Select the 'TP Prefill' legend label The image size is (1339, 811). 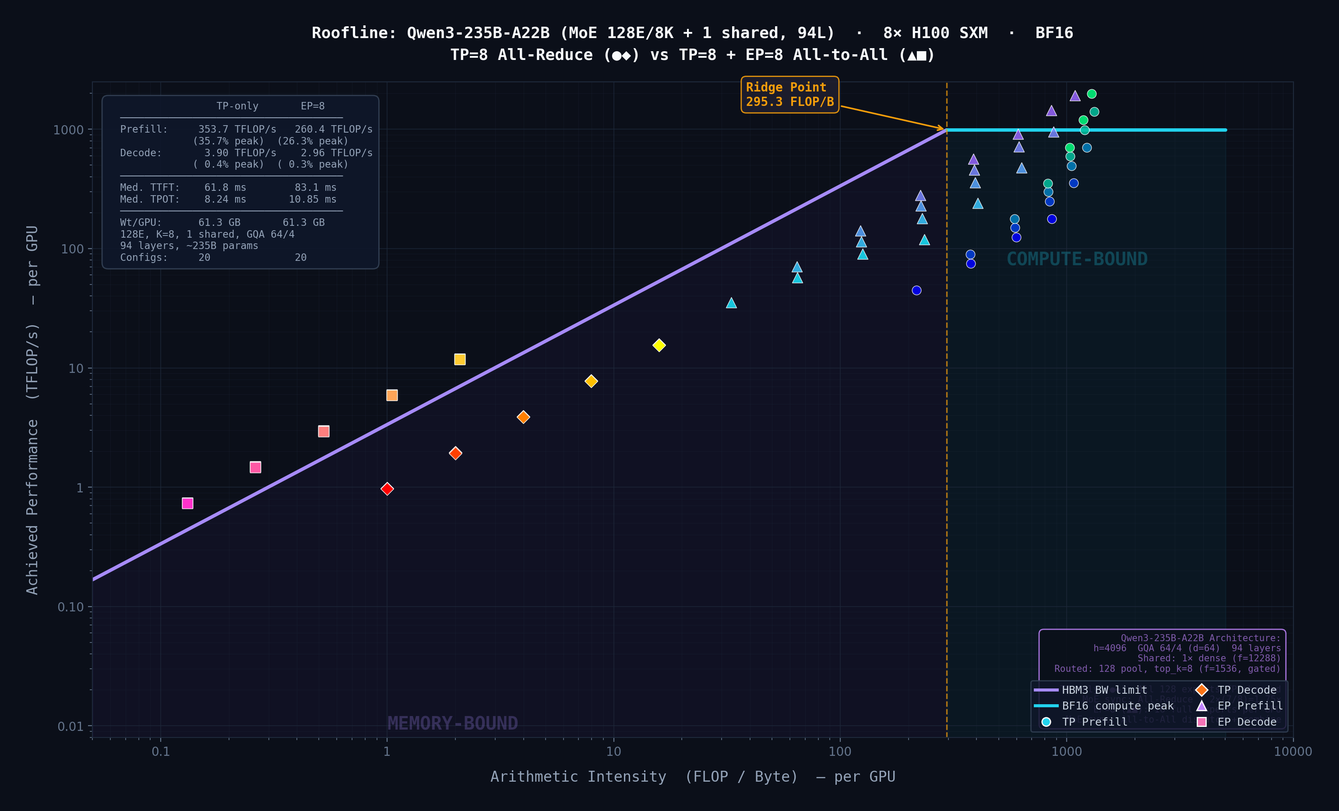point(1095,722)
